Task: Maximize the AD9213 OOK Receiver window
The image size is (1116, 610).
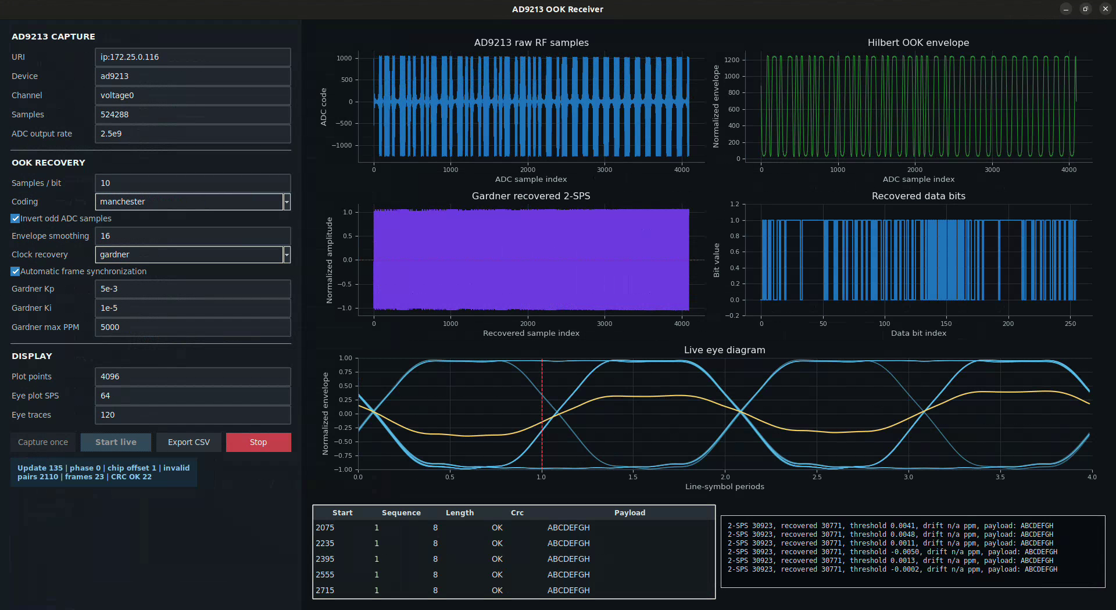Action: 1085,9
